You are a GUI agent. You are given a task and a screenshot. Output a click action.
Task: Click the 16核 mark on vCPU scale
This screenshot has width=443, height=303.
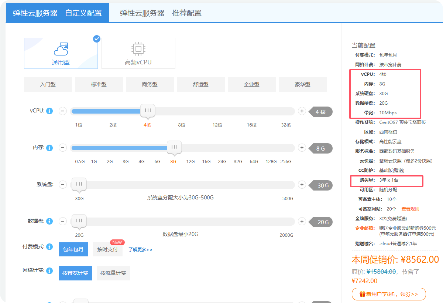(252, 125)
